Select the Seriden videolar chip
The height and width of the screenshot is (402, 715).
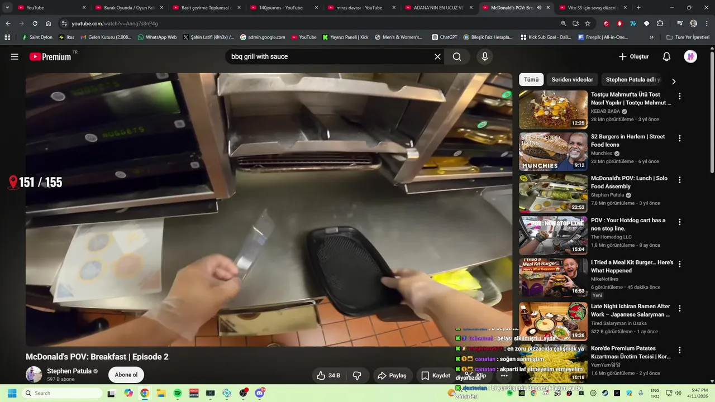tap(572, 79)
